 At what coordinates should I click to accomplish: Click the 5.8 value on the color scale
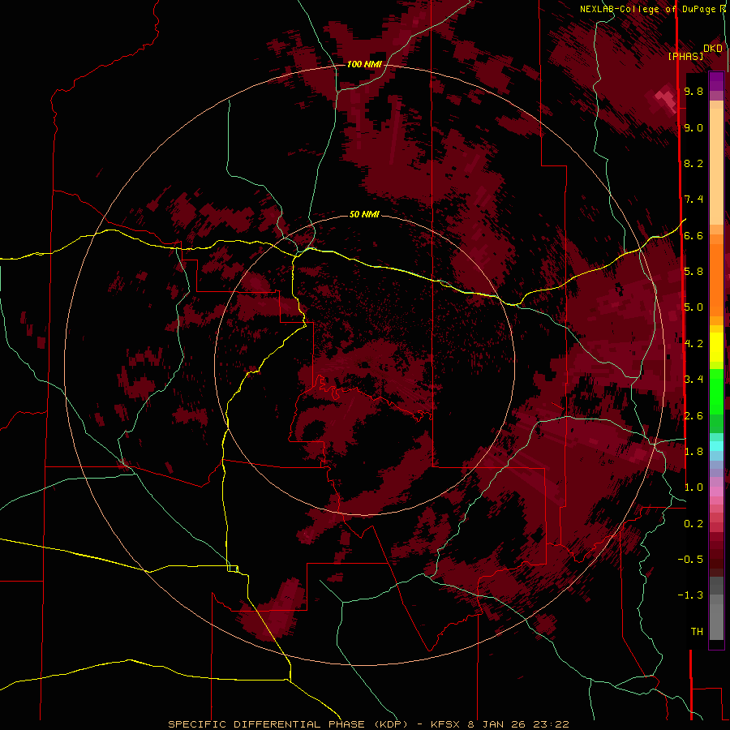(693, 272)
